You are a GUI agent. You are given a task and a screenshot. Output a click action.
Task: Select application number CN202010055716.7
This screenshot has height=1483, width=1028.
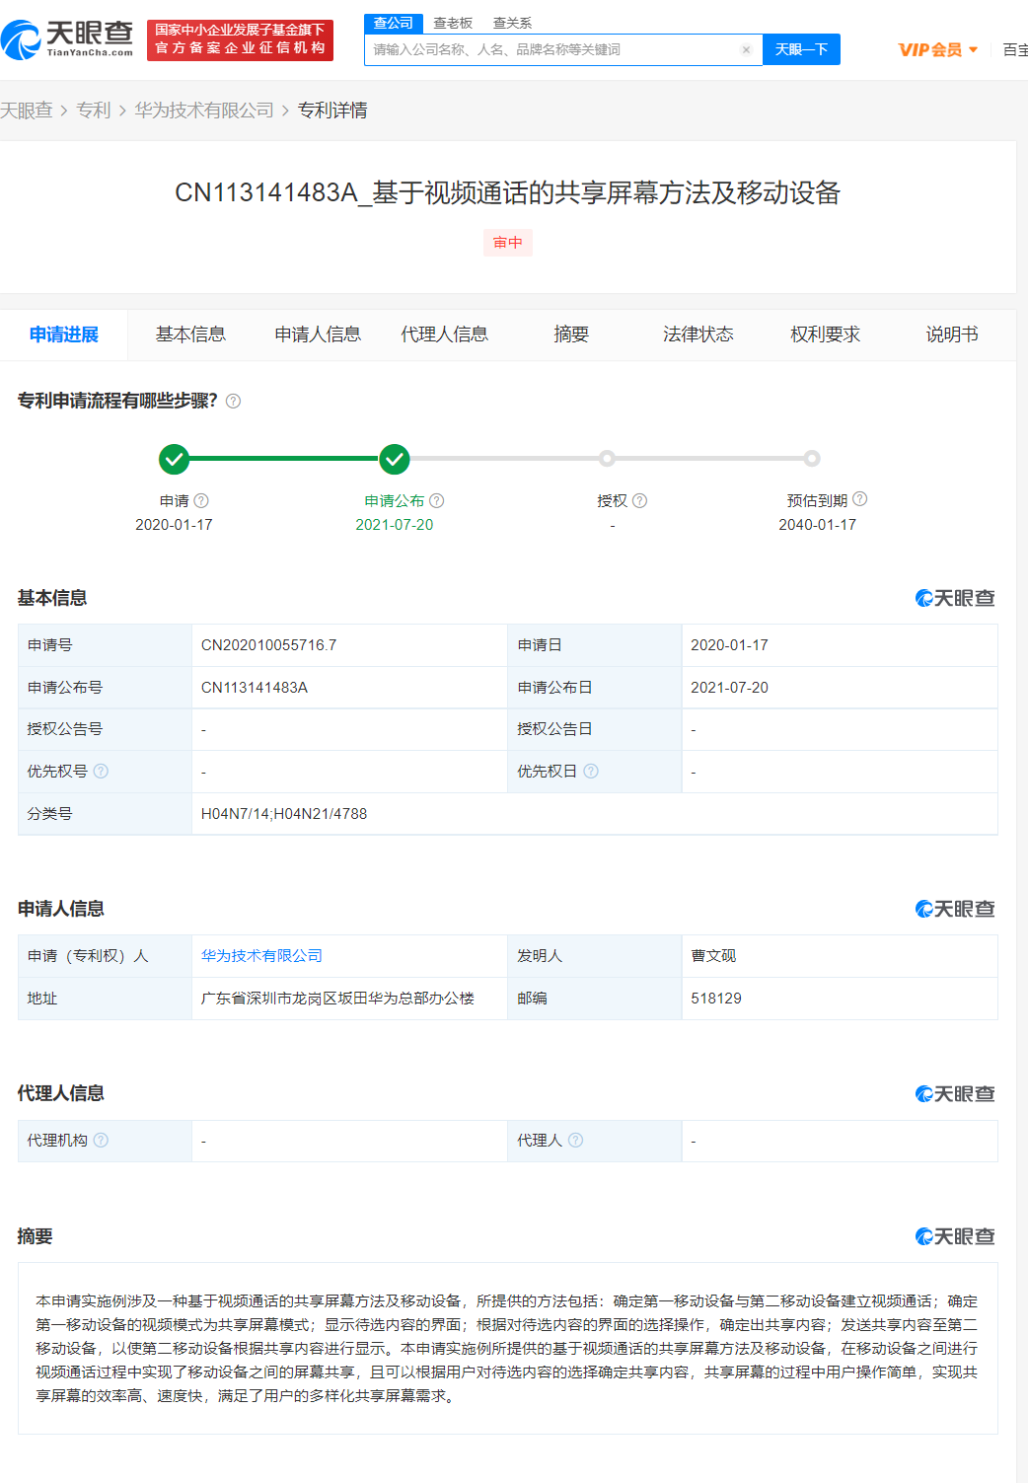(268, 645)
